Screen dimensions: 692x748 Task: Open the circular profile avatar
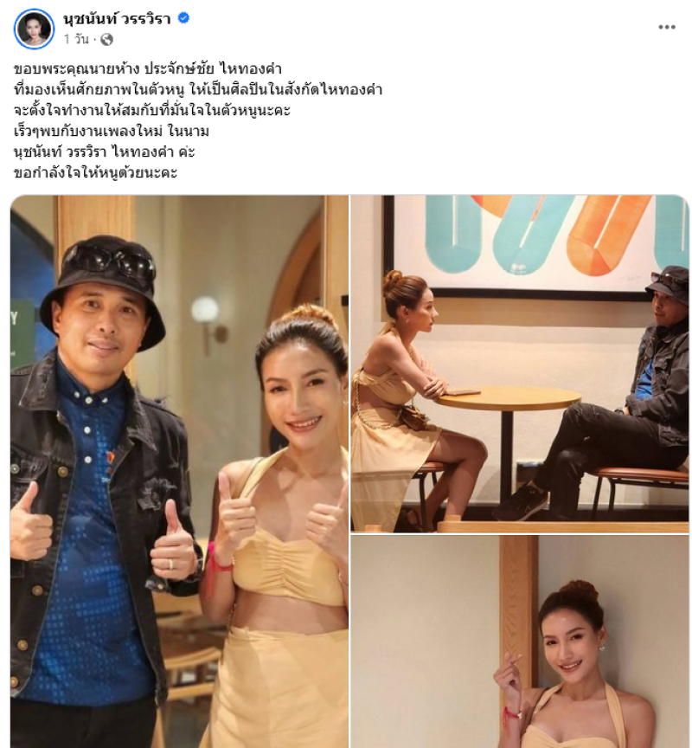click(x=34, y=29)
